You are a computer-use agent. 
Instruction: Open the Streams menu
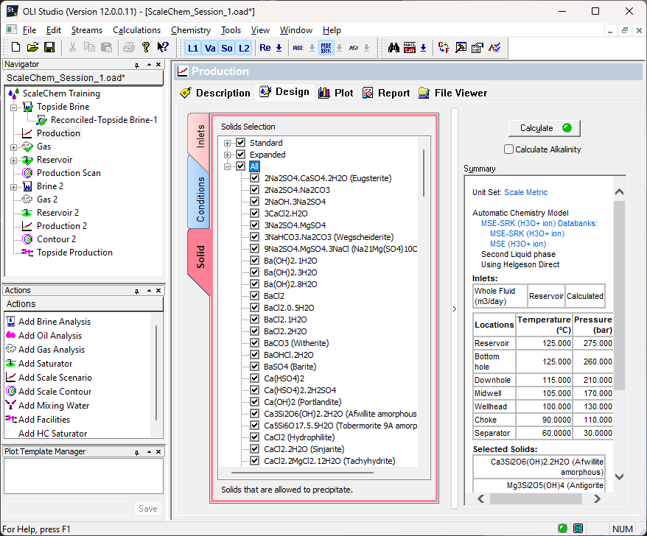pos(87,30)
